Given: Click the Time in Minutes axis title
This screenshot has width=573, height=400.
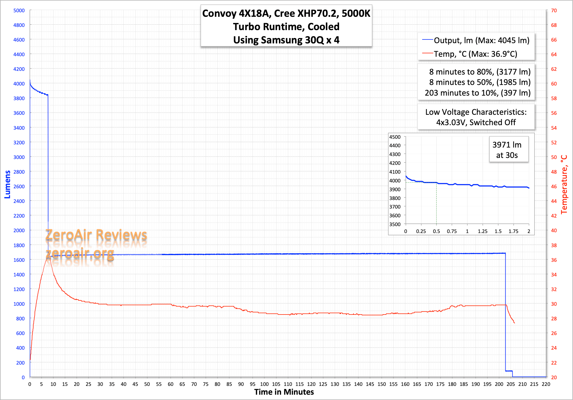Looking at the screenshot, I should pyautogui.click(x=284, y=392).
